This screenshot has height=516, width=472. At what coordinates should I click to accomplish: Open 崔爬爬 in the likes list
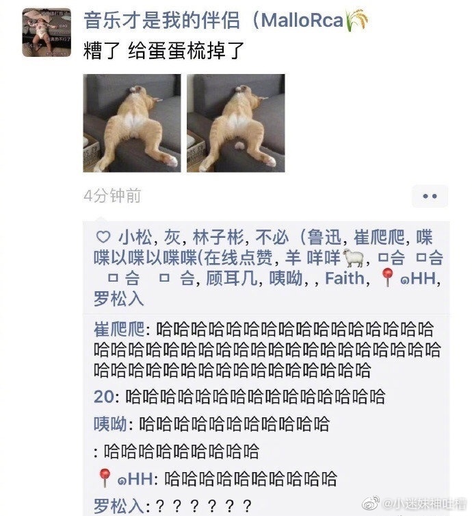pos(380,237)
